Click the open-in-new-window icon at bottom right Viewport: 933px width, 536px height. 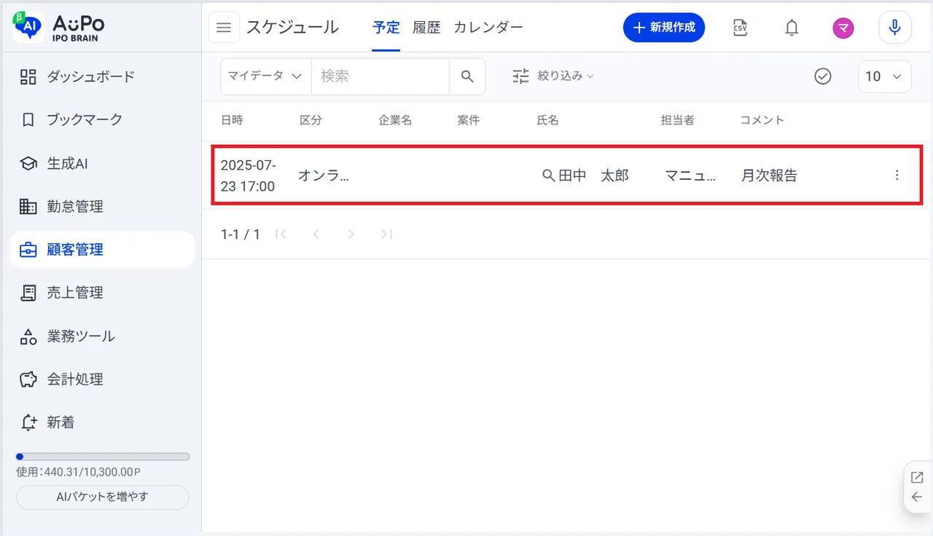click(x=917, y=478)
